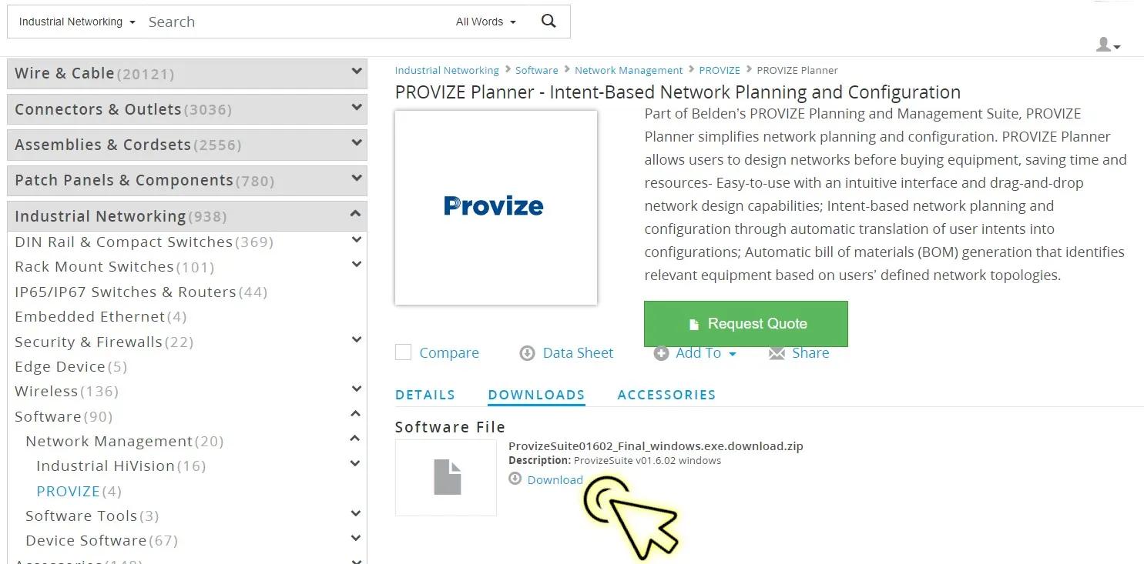This screenshot has height=564, width=1144.
Task: Click the software file document icon
Action: (x=447, y=477)
